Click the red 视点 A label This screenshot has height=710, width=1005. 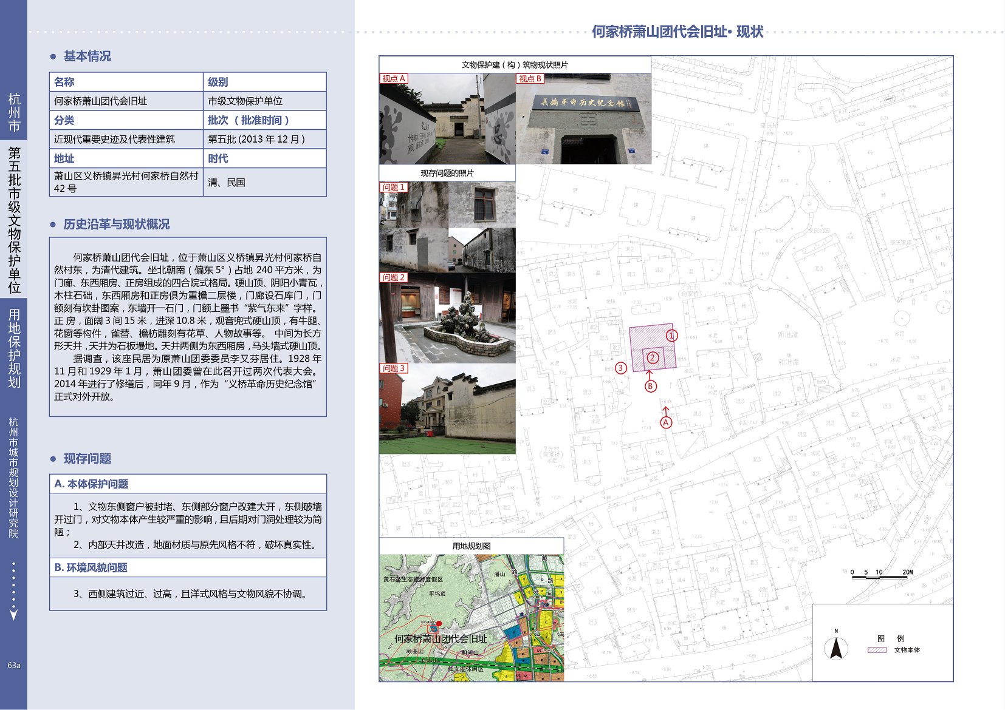(x=394, y=79)
